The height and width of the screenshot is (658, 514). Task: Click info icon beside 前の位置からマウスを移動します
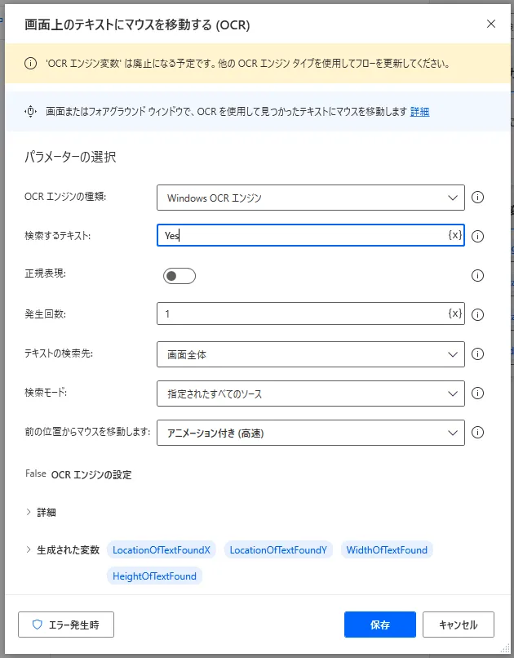coord(477,432)
